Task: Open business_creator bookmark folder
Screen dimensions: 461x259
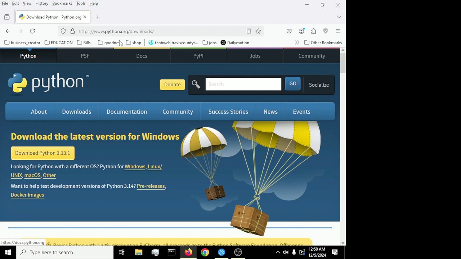Action: (x=22, y=42)
